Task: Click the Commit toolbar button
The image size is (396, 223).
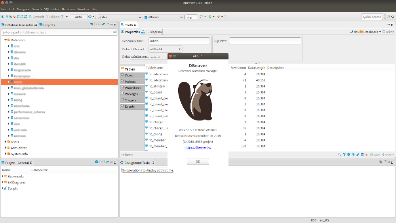Action: pyautogui.click(x=36, y=17)
